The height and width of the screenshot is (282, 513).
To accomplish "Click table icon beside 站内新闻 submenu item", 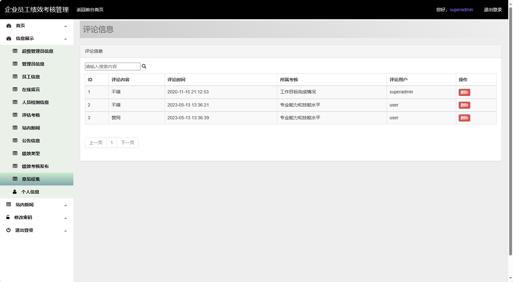I will 15,128.
